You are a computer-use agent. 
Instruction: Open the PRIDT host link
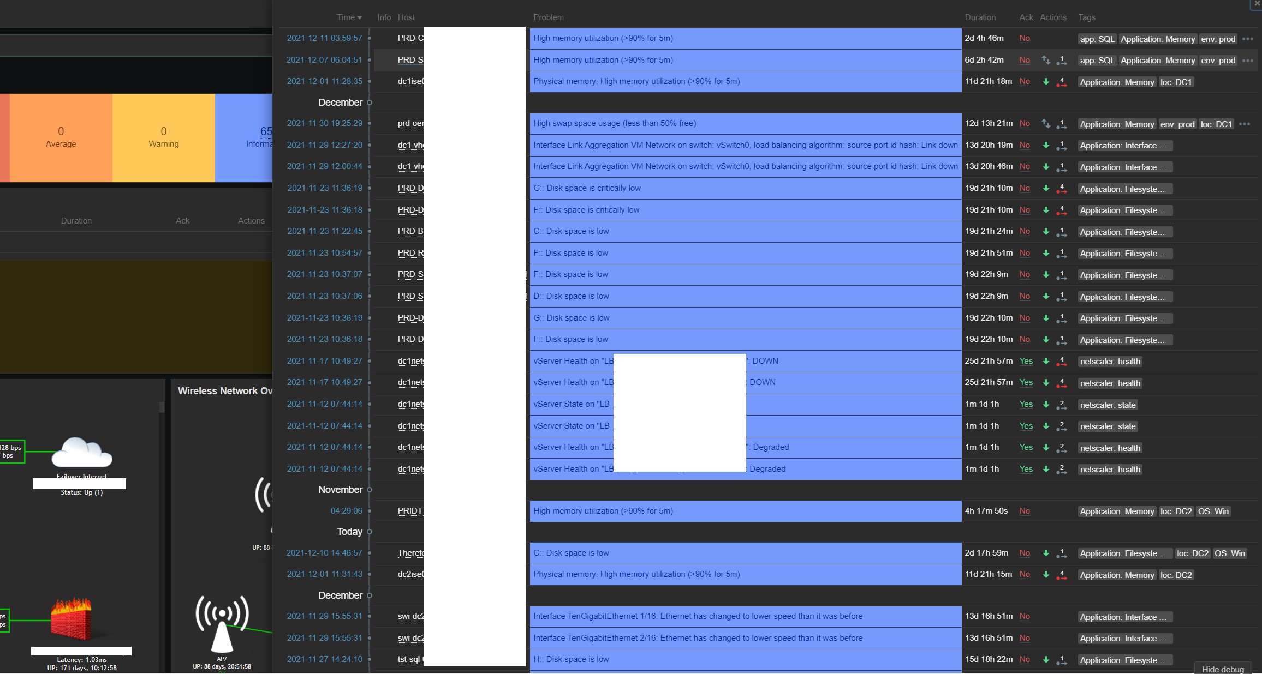410,511
